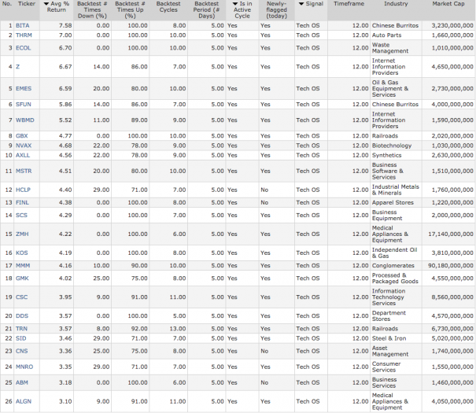Image resolution: width=476 pixels, height=413 pixels.
Task: Click the Department Stores industry cell
Action: [x=389, y=316]
